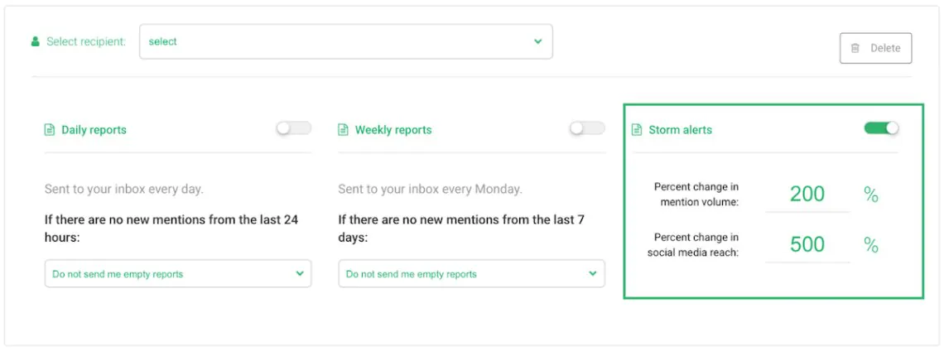Disable the Storm alerts toggle
This screenshot has width=944, height=351.
point(881,127)
